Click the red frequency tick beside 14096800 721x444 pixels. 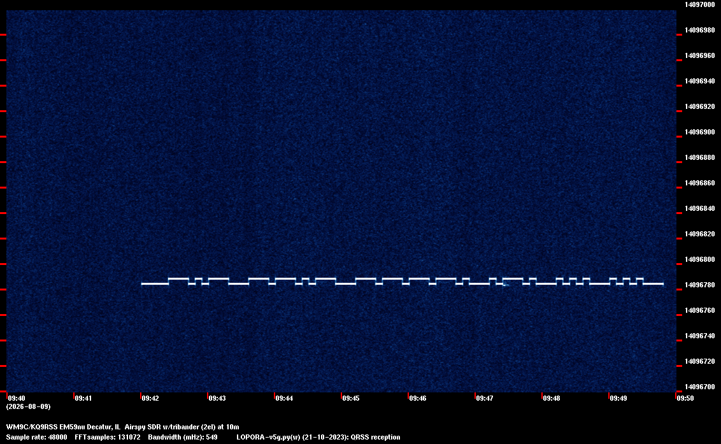679,264
